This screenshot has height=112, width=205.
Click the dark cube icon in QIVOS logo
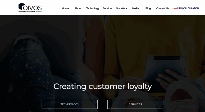(x=22, y=6)
